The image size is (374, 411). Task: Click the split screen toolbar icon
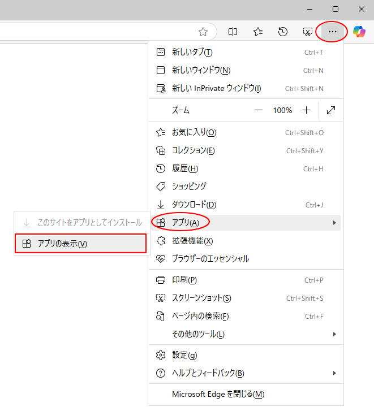click(233, 32)
